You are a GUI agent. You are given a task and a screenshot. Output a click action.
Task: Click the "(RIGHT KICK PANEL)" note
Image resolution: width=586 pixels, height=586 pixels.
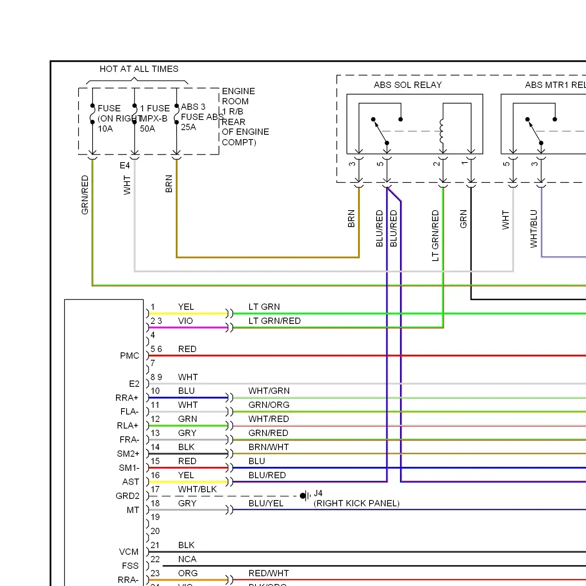357,504
